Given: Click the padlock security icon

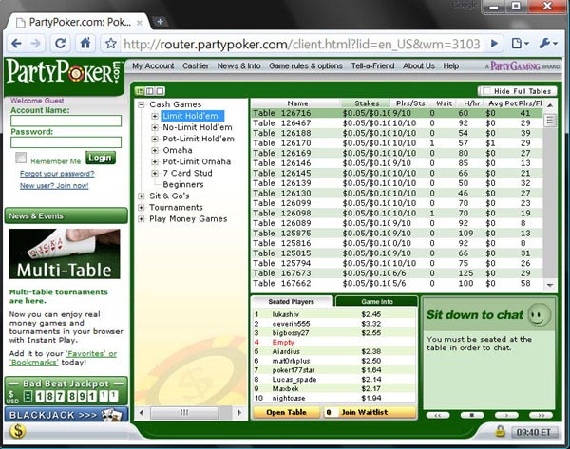Looking at the screenshot, I should tap(501, 431).
